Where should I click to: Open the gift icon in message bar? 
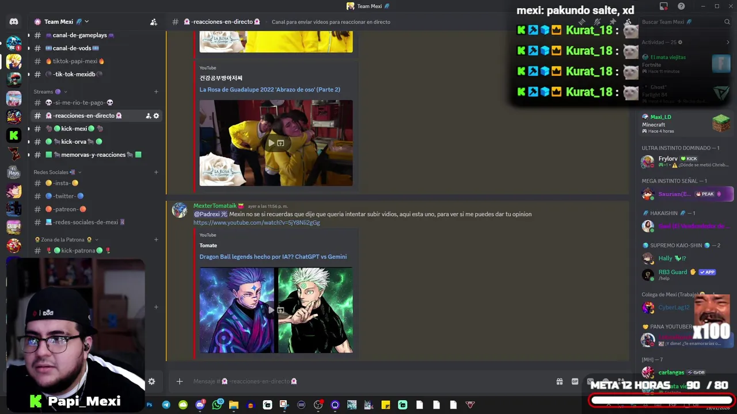click(x=559, y=381)
